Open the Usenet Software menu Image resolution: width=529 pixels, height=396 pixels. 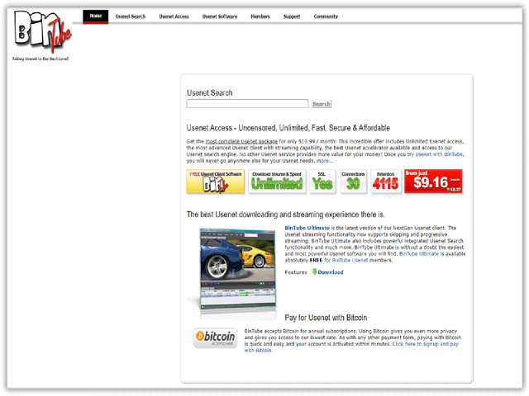click(x=220, y=16)
